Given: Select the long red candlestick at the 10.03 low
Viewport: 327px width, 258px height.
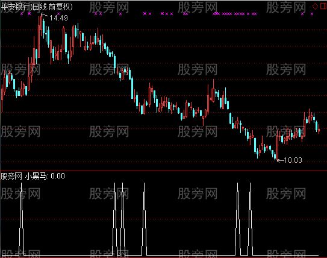Looking at the screenshot, I should tap(277, 145).
